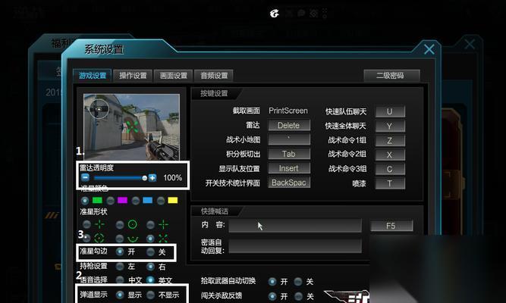This screenshot has width=506, height=303.
Task: Change 喷漆 key binding T
Action: point(390,183)
